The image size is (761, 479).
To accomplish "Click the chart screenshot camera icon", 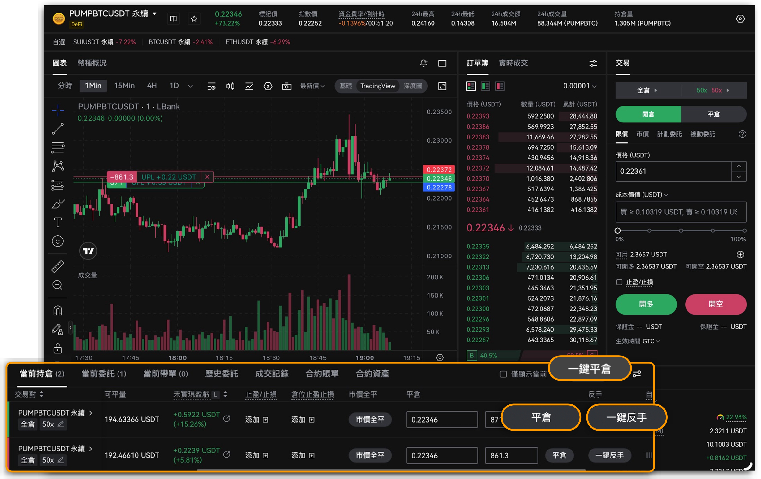I will pos(286,86).
